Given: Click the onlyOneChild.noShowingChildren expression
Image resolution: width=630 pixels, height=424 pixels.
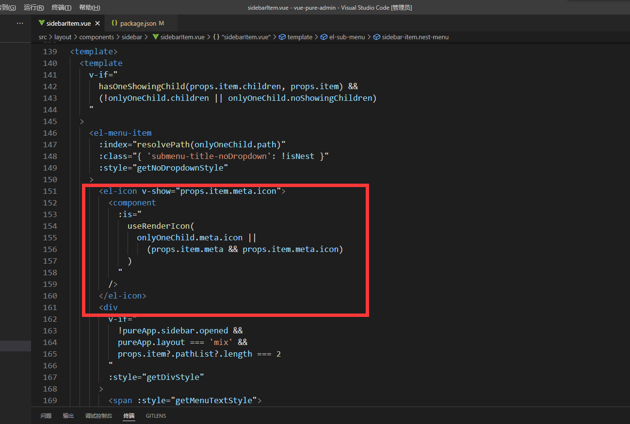Looking at the screenshot, I should [300, 98].
